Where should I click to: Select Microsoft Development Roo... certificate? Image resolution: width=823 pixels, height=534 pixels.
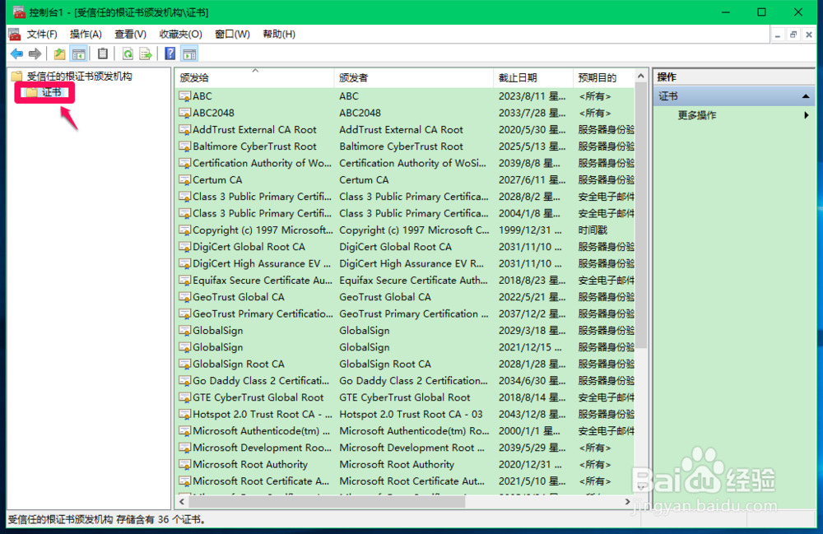click(x=405, y=448)
